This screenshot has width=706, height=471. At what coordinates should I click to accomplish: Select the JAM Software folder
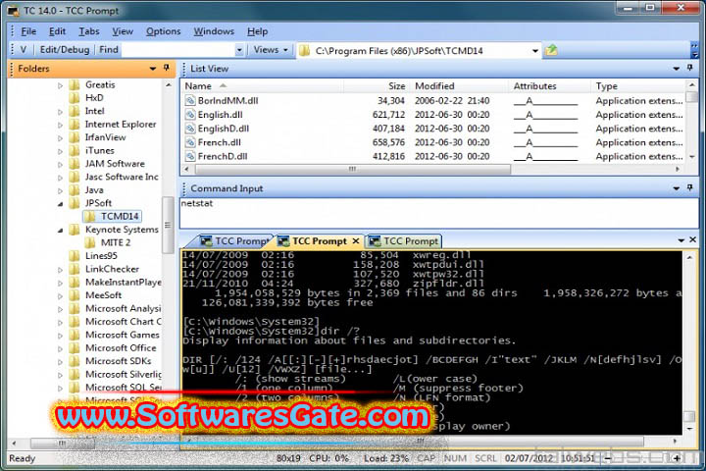pos(115,164)
